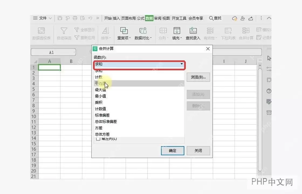Switch to the 插入 tab
This screenshot has height=194, width=302.
pyautogui.click(x=116, y=18)
